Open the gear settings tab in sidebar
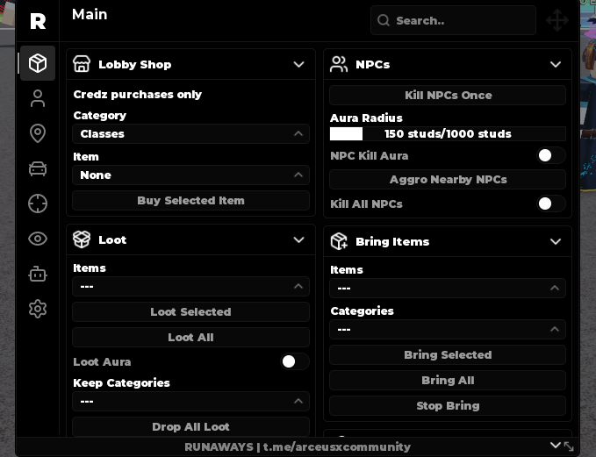 [38, 309]
